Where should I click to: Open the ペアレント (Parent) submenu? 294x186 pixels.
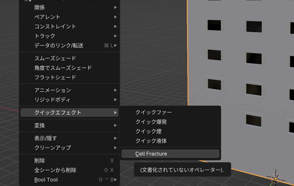69,17
